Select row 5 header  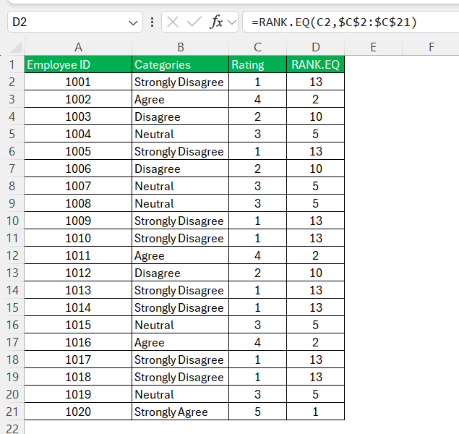click(x=12, y=134)
